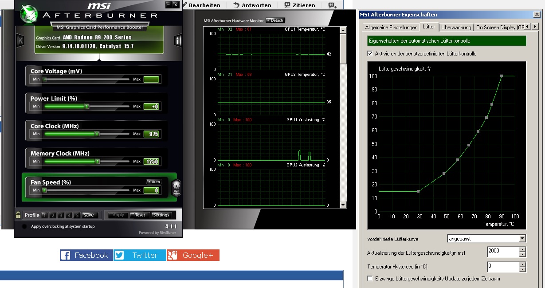Share via the Facebook button
Image resolution: width=545 pixels, height=288 pixels.
click(x=86, y=255)
